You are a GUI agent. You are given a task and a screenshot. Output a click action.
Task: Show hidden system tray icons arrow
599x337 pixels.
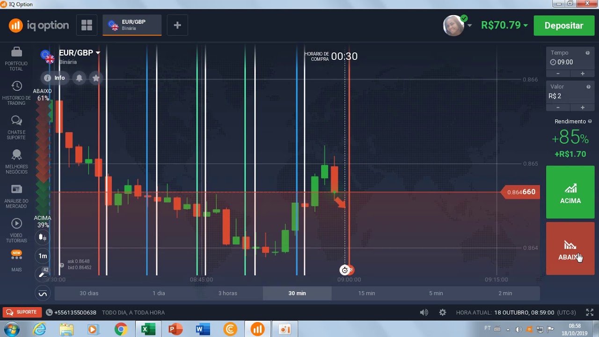[508, 330]
